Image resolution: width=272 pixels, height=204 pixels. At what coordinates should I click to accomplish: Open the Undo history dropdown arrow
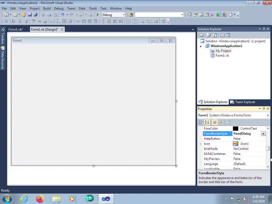click(x=67, y=15)
